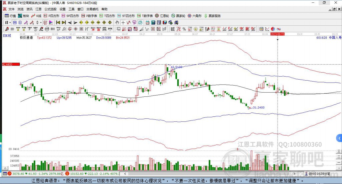Select the percent % line tool

[184, 29]
